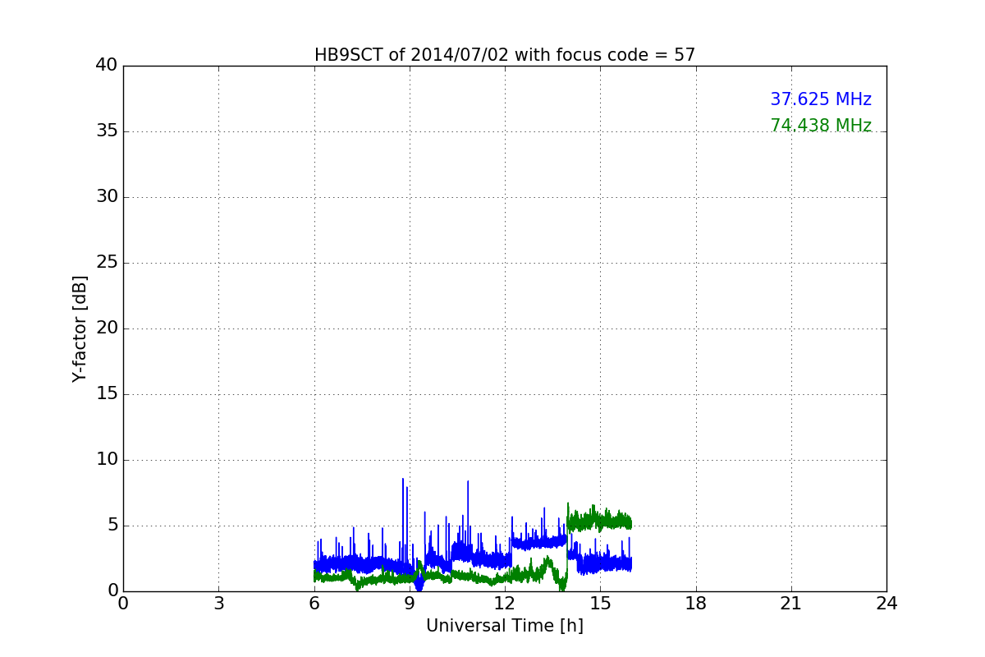
Task: Click the y-axis tick label 15
Action: coord(107,394)
